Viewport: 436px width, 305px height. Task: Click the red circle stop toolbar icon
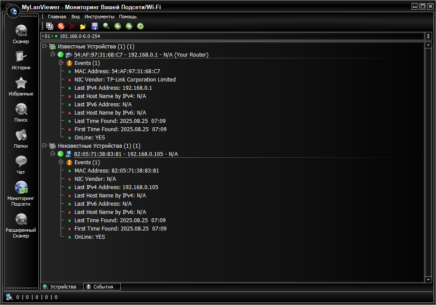(x=61, y=26)
